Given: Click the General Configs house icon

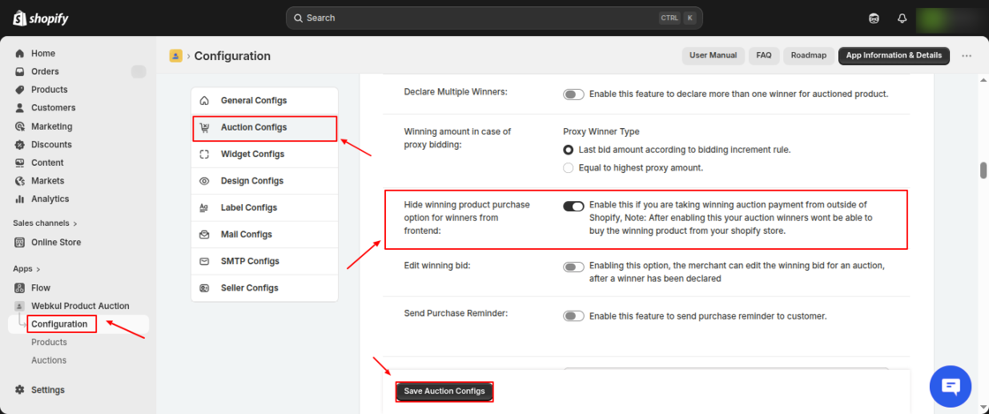Looking at the screenshot, I should click(x=204, y=101).
